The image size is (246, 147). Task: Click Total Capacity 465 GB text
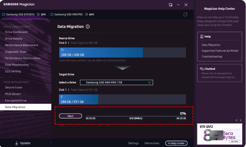[x=84, y=43]
